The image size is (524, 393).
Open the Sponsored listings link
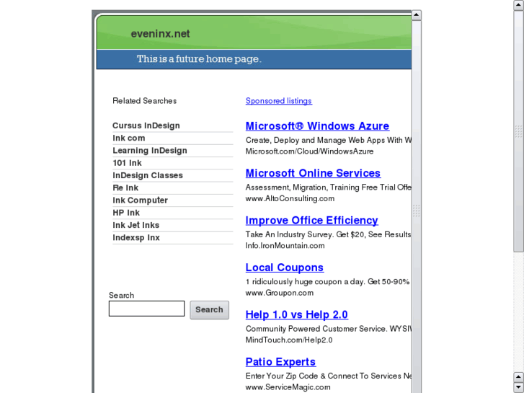[x=279, y=101]
